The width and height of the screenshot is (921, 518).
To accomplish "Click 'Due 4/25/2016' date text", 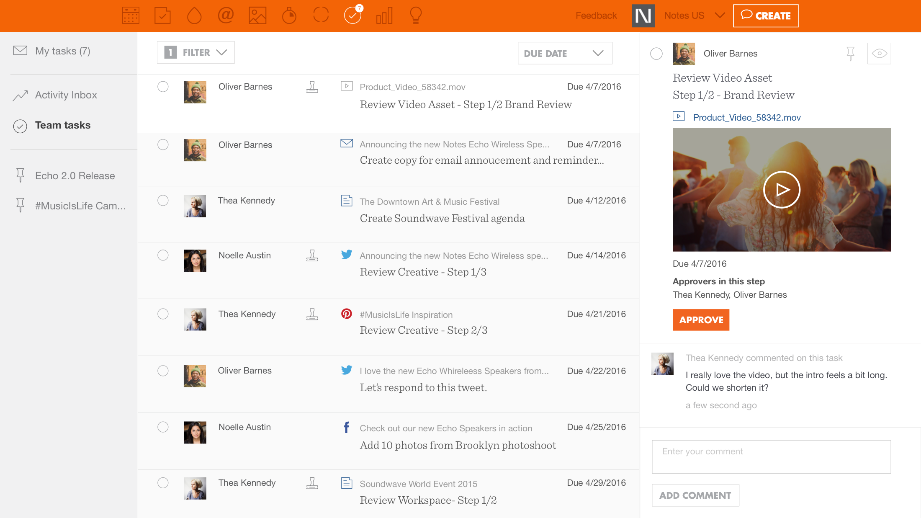I will (596, 427).
